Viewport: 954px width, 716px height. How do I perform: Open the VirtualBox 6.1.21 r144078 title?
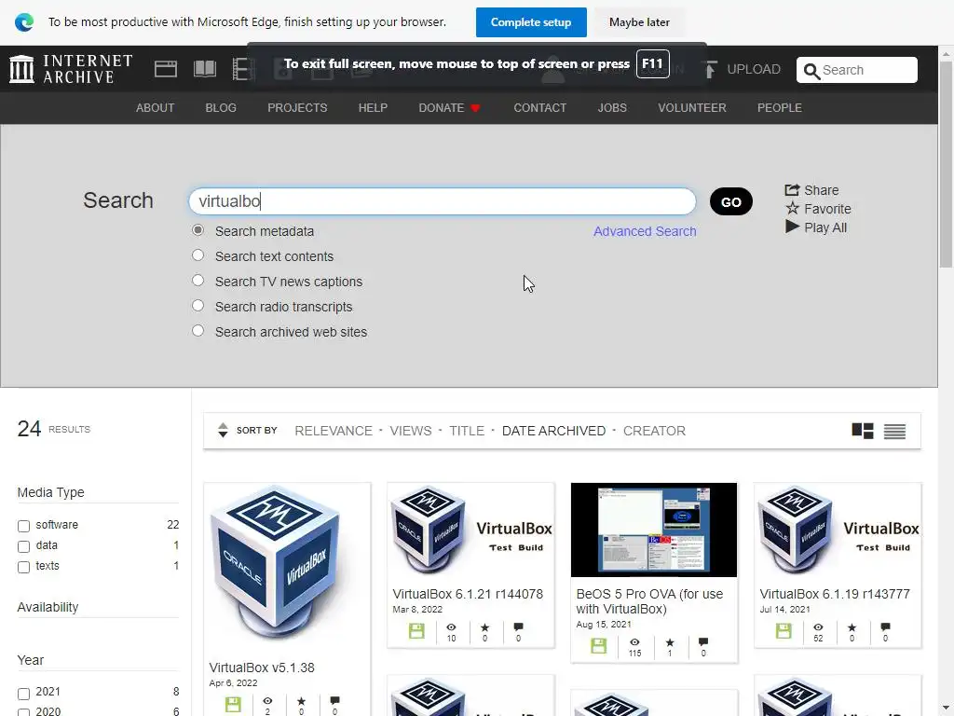(x=468, y=594)
